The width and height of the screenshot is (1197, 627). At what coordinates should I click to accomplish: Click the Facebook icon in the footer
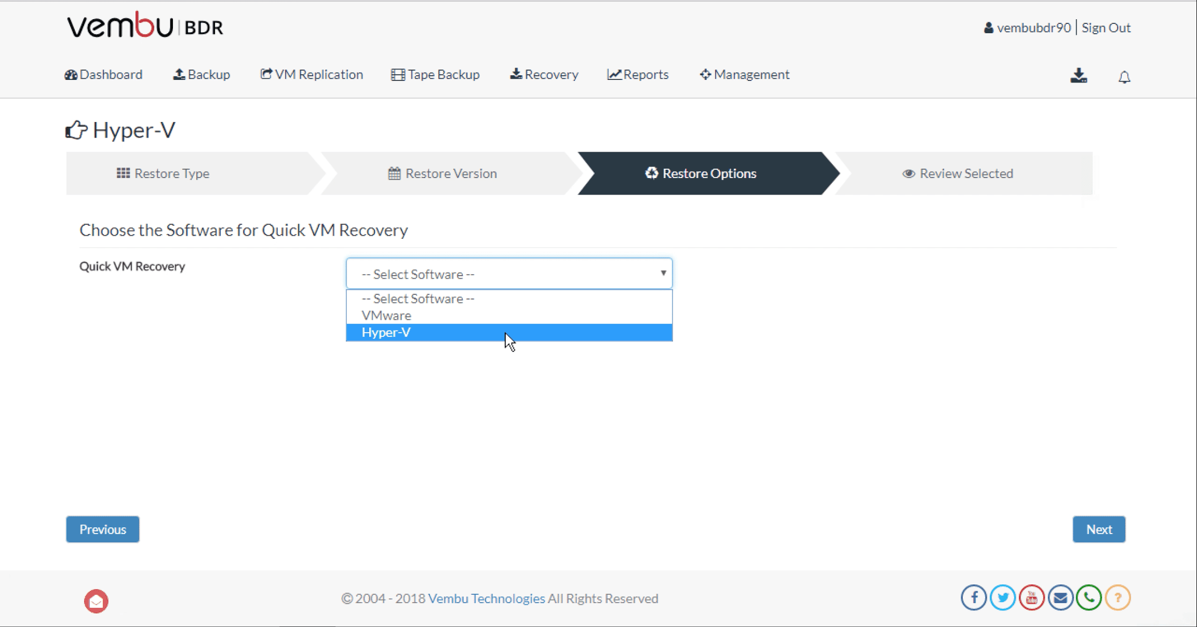coord(974,598)
